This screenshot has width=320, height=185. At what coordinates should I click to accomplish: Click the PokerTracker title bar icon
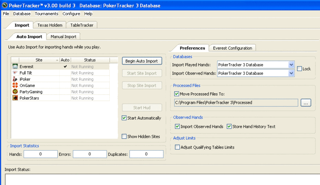5,5
